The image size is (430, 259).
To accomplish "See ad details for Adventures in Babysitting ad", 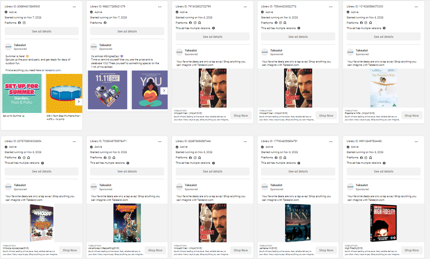I will click(x=127, y=171).
